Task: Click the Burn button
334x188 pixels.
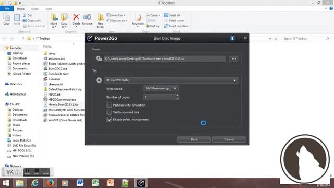Action: point(194,139)
